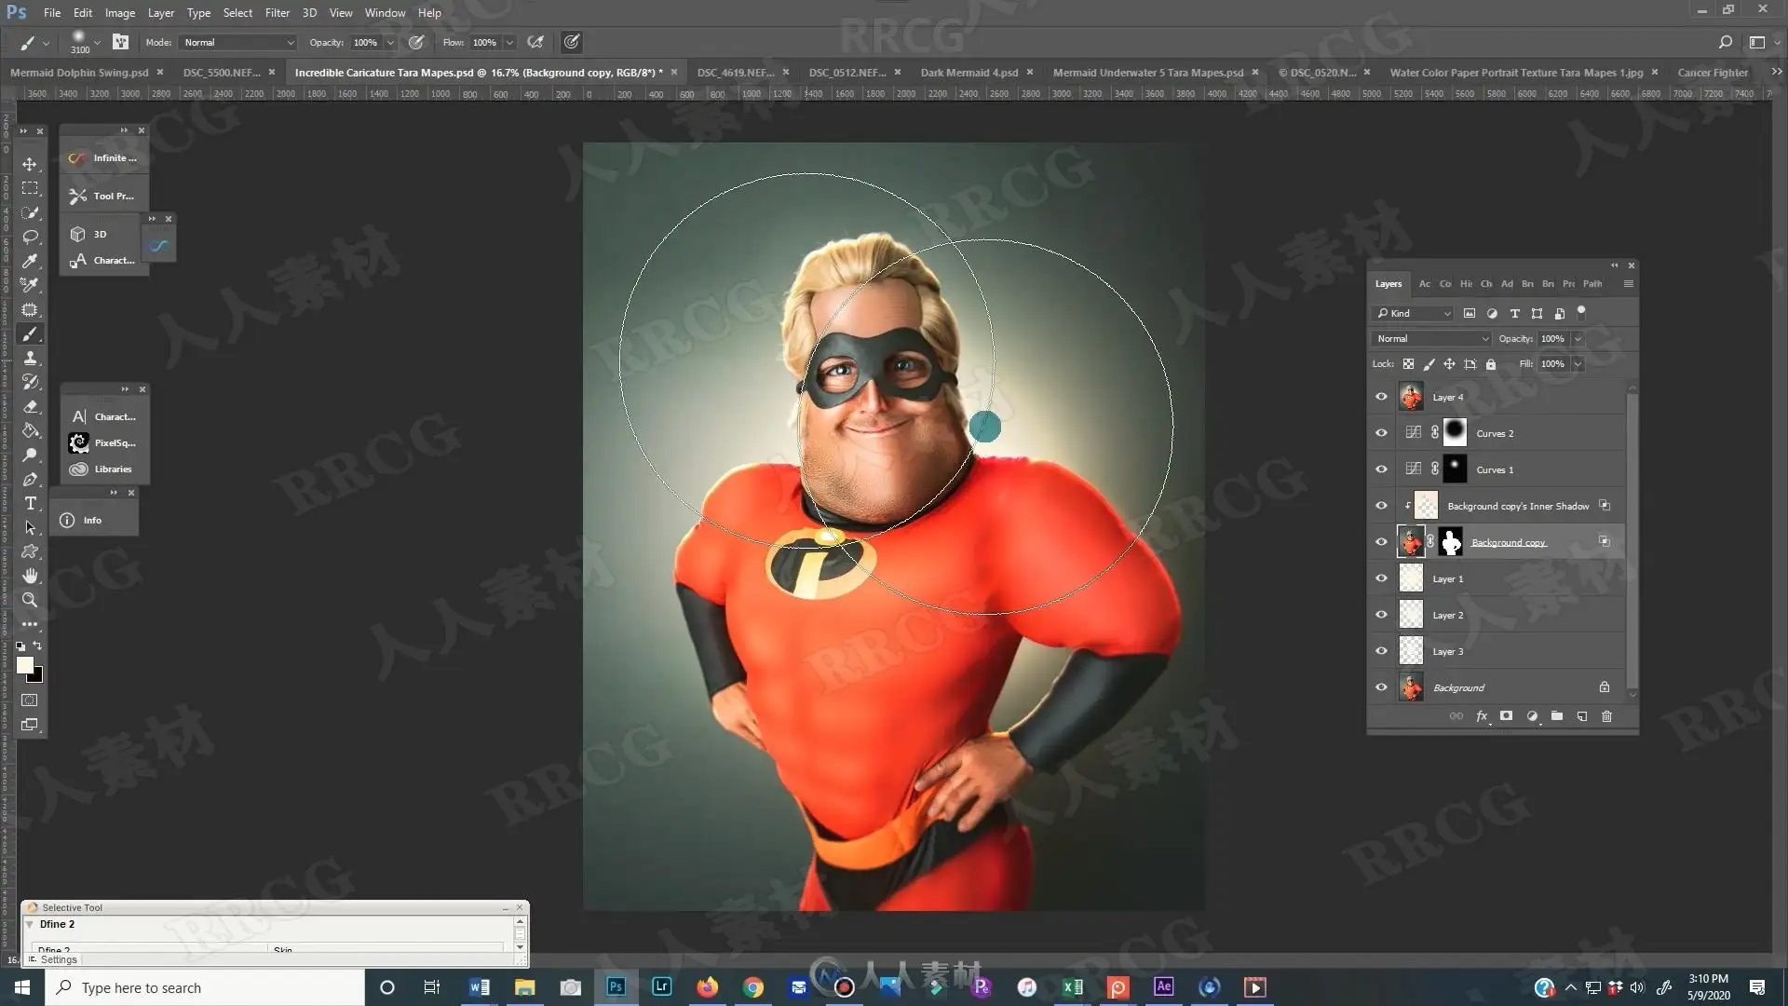Add a layer mask
Screen dimensions: 1788x1006
coord(1506,716)
